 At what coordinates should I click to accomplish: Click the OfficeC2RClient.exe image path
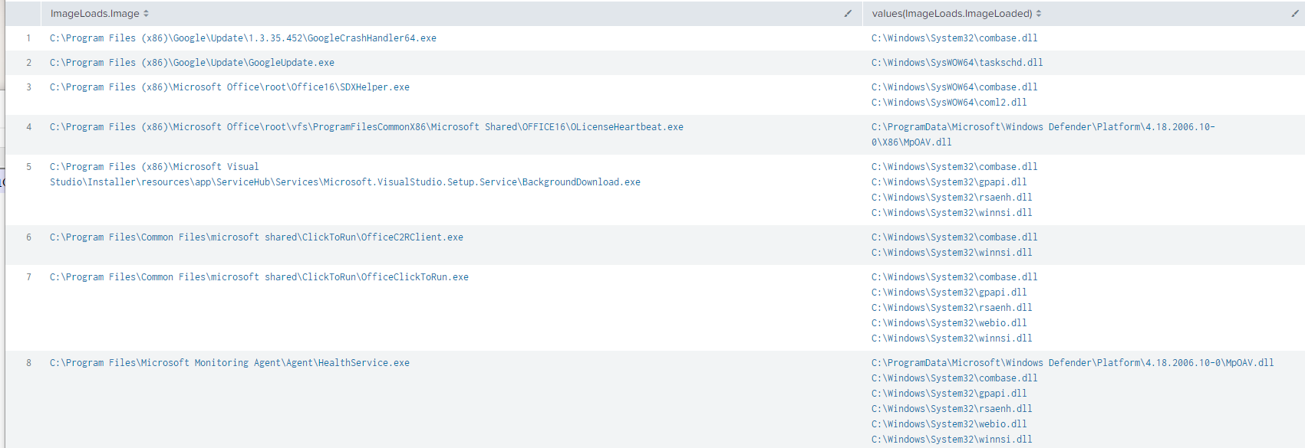tap(256, 237)
